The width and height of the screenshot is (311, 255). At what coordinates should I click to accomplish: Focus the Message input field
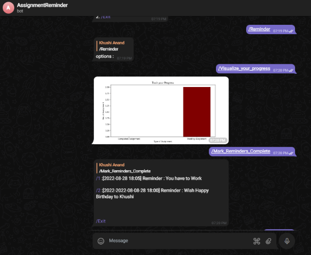pyautogui.click(x=179, y=241)
